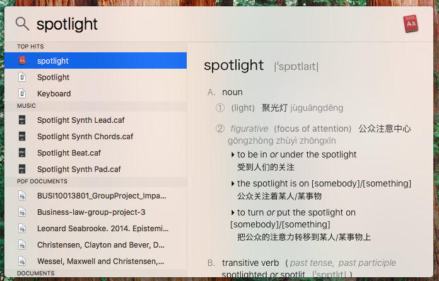Screen dimensions: 439x281
Task: Click the magnifying glass search icon
Action: (x=22, y=23)
